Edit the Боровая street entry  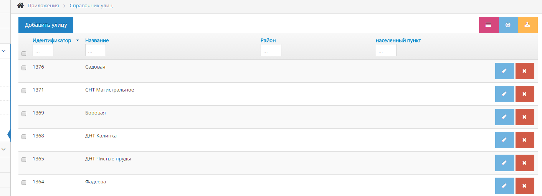coord(504,117)
